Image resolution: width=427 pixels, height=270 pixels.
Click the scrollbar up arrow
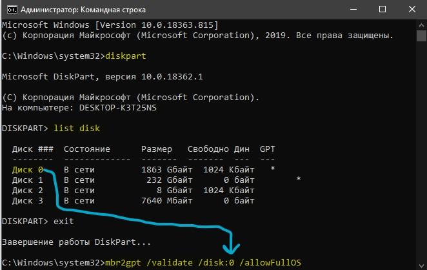pos(421,25)
